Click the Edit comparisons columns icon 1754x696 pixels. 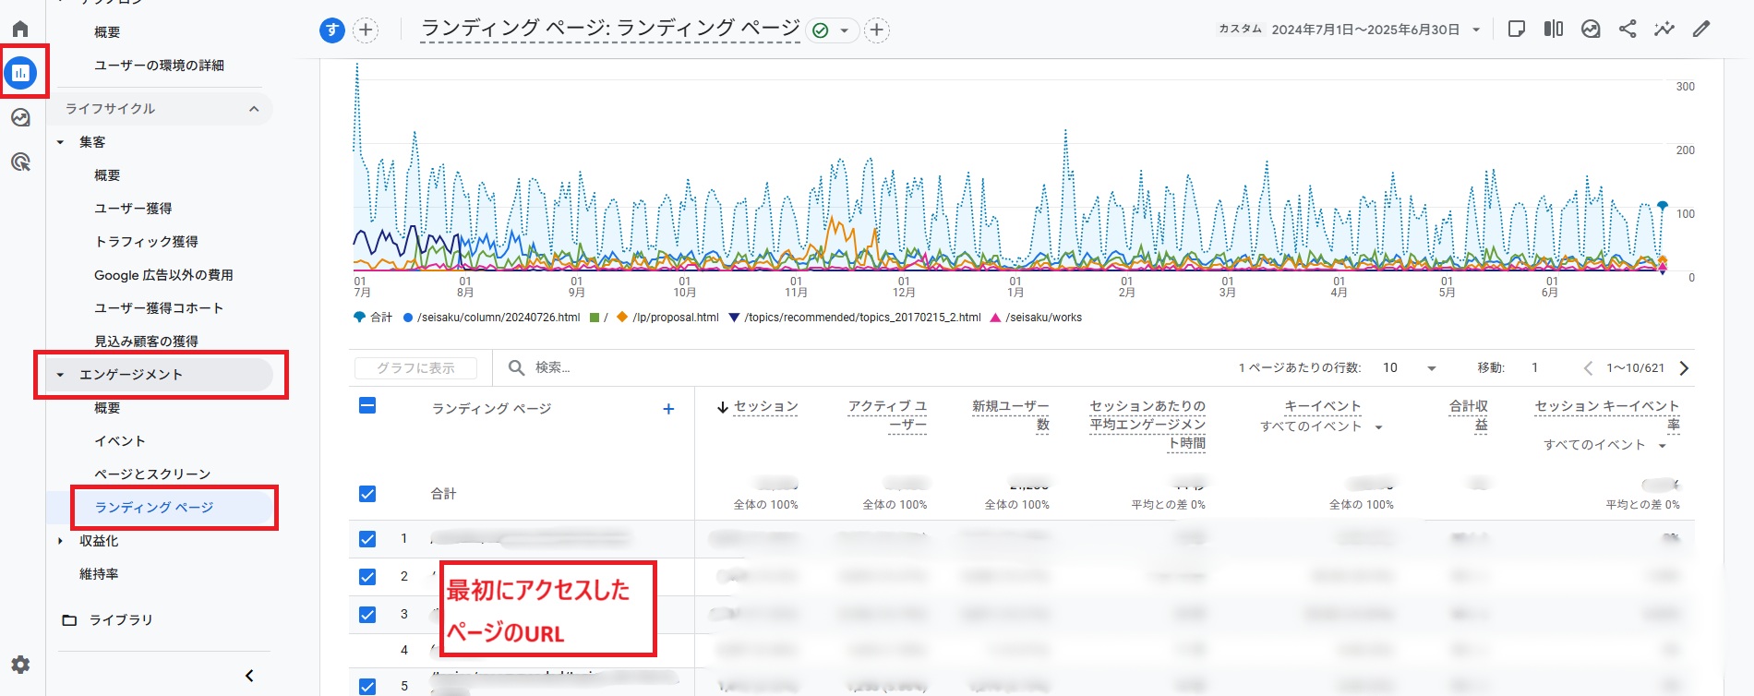tap(1554, 30)
